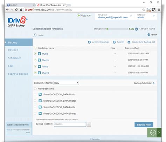
Task: Check the select-all box in backup set header
Action: coord(35,89)
